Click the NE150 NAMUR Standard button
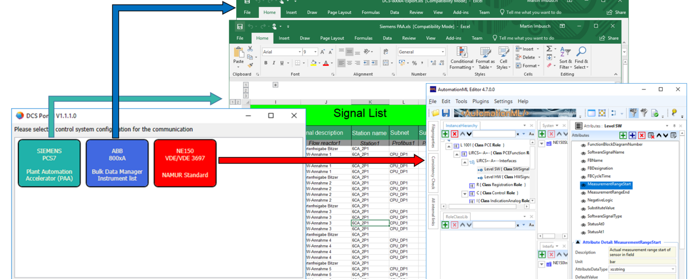The height and width of the screenshot is (279, 699). (185, 163)
